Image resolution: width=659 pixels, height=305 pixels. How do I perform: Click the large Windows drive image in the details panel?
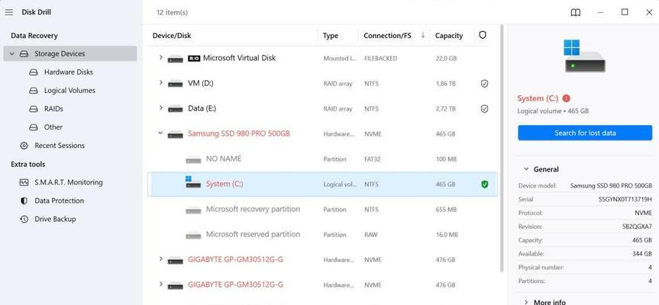pos(585,56)
